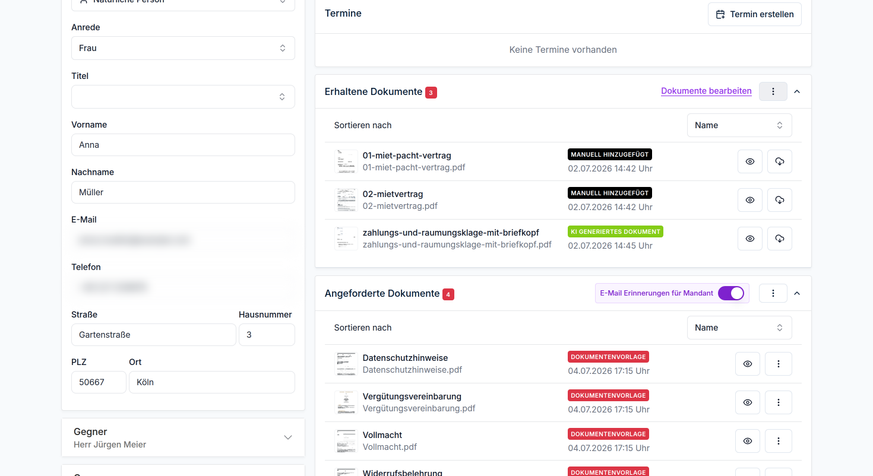Open the Angeforderte Dokumente three-dot options menu
This screenshot has width=873, height=476.
click(x=773, y=293)
